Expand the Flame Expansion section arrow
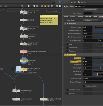 [x=65, y=90]
